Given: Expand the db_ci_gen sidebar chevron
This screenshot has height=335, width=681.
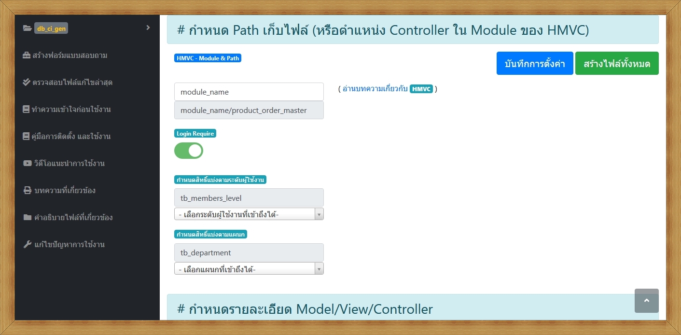Looking at the screenshot, I should click(148, 28).
